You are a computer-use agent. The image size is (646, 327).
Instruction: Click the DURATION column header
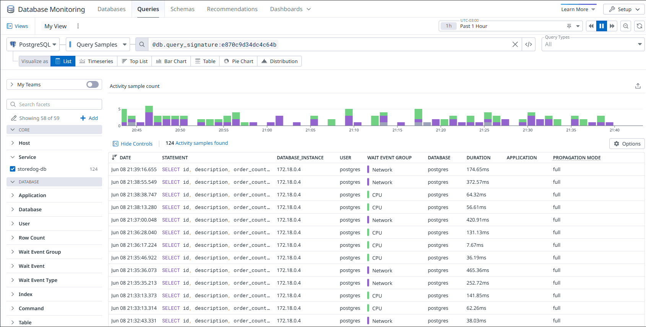tap(478, 157)
